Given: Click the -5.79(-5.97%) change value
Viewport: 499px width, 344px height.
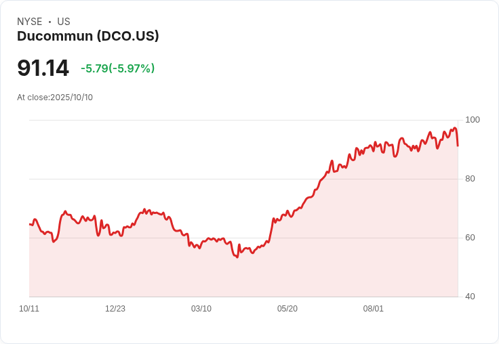Looking at the screenshot, I should click(118, 68).
